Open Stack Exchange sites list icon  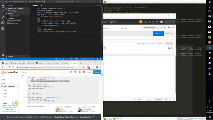pos(84,72)
